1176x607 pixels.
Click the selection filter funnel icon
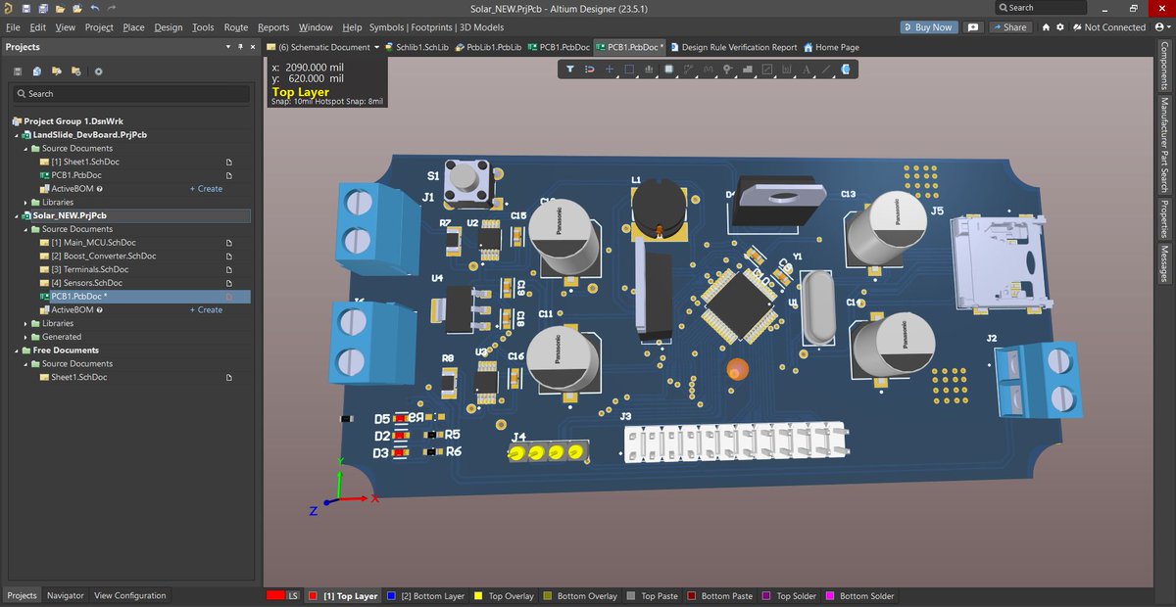tap(570, 70)
